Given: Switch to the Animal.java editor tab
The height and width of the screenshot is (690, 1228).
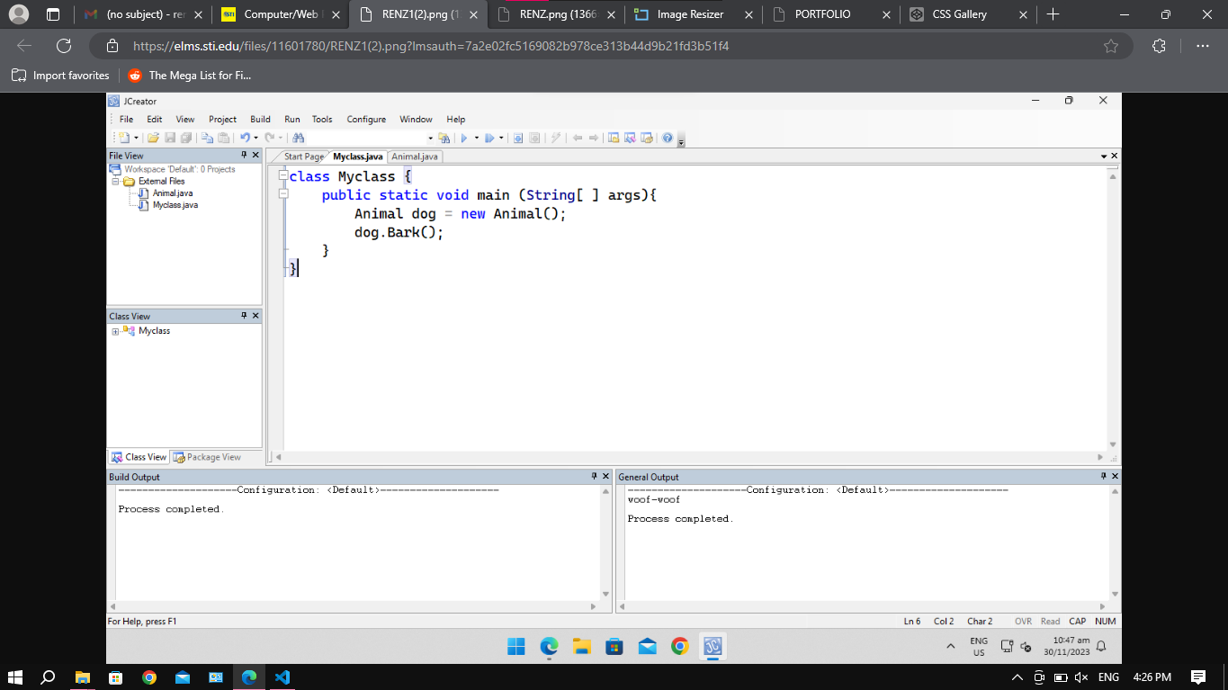Looking at the screenshot, I should click(x=415, y=157).
